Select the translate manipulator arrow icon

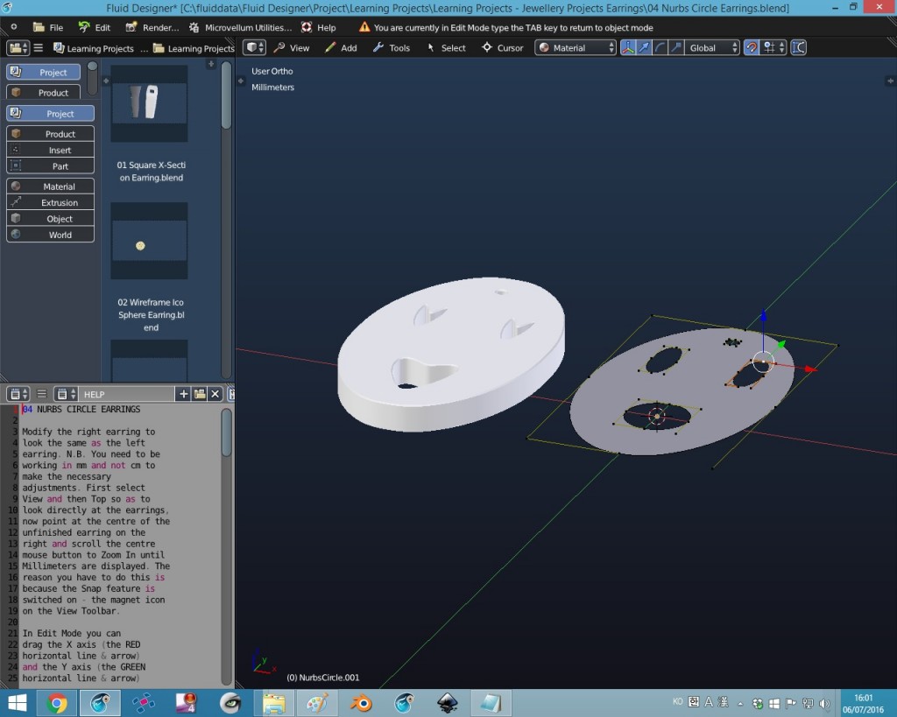point(646,48)
